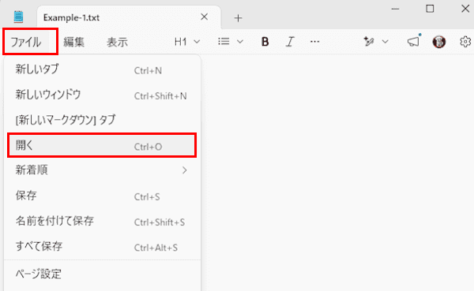Open the 編集 menu
474x291 pixels.
pyautogui.click(x=73, y=42)
